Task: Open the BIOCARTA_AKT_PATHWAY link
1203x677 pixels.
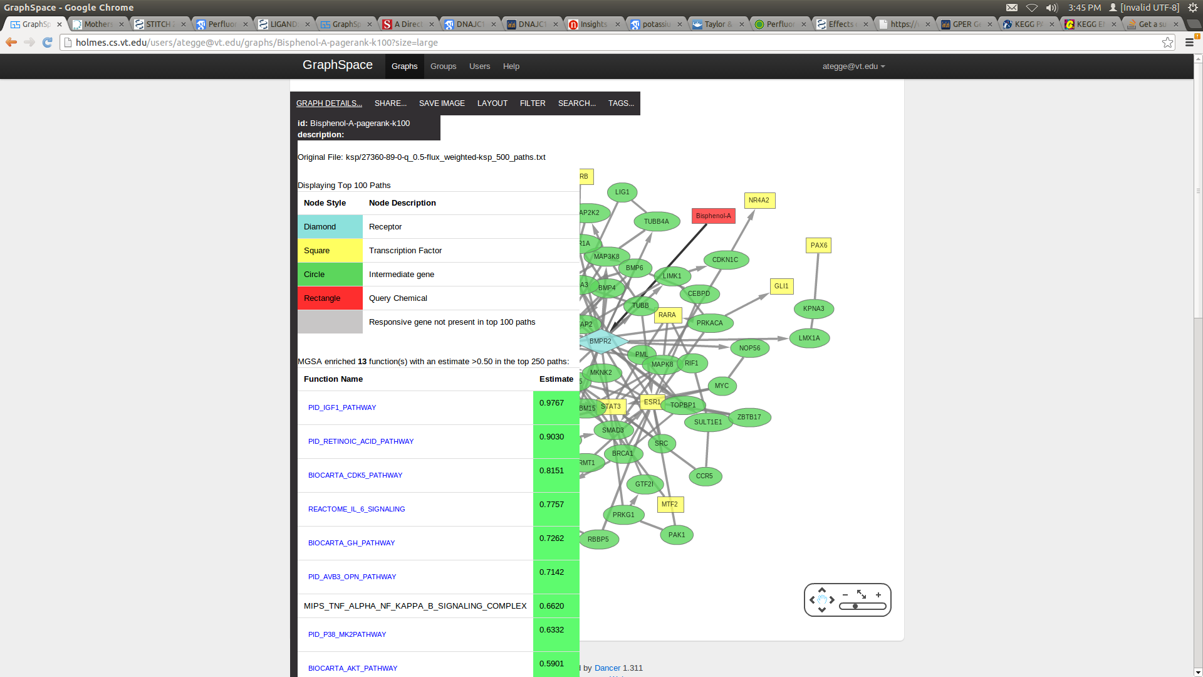Action: pos(353,668)
